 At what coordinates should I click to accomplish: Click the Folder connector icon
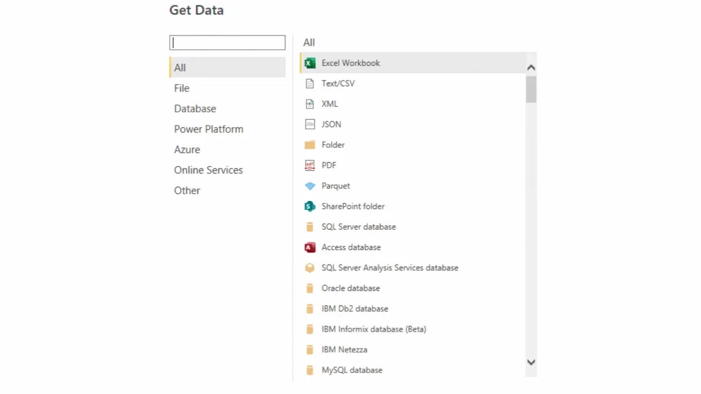click(310, 145)
